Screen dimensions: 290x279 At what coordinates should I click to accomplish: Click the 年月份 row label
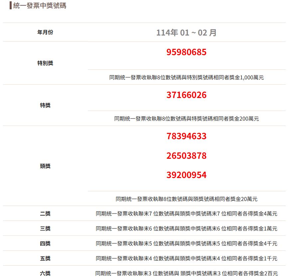point(45,32)
